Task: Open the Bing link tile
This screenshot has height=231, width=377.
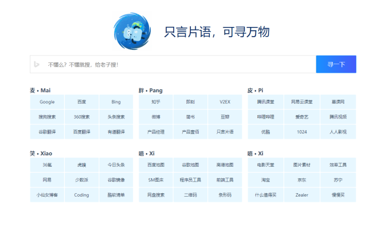Action: click(116, 102)
